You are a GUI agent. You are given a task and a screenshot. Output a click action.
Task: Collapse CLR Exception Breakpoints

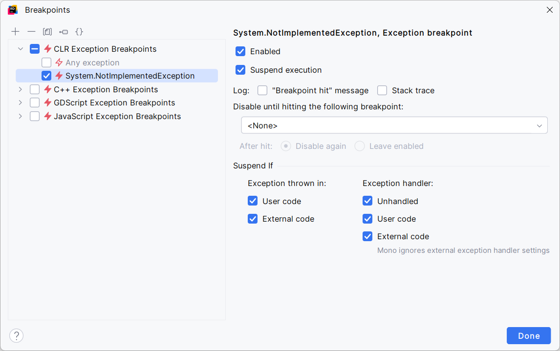20,49
